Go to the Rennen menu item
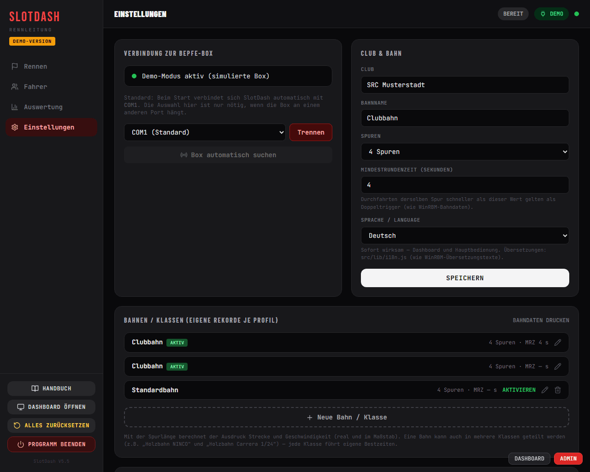This screenshot has width=590, height=472. [x=51, y=66]
